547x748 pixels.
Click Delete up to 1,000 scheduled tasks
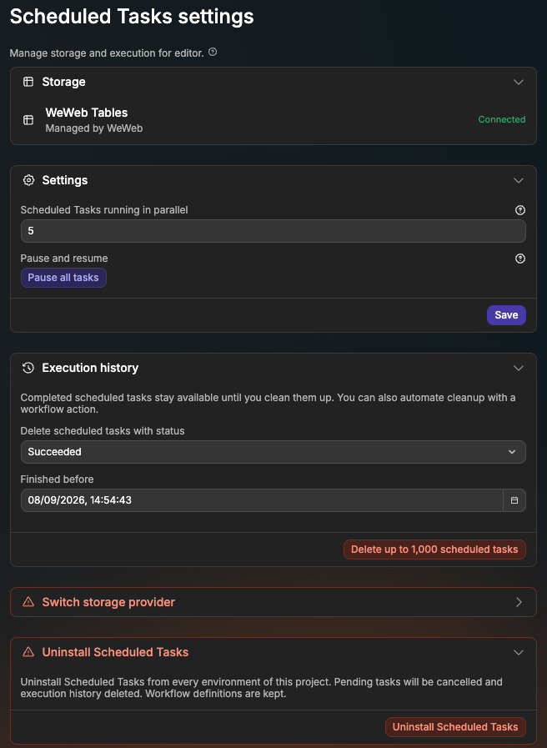434,550
